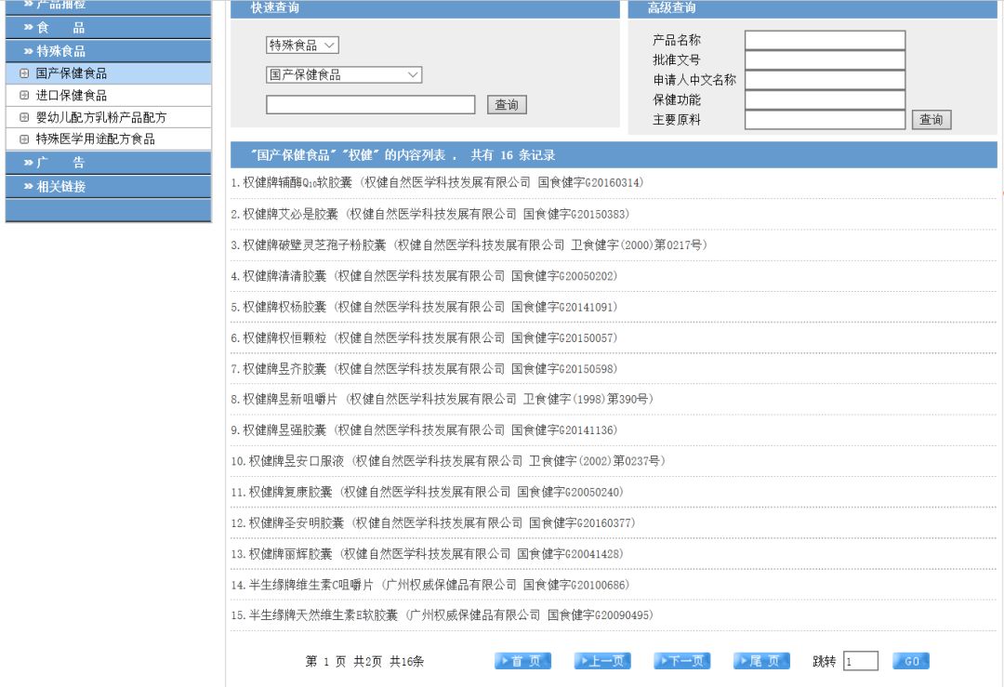Jump to last page with 尾页

pos(762,661)
